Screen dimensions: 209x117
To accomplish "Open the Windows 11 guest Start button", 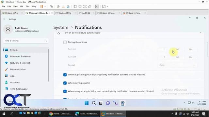I will click(87, 103).
